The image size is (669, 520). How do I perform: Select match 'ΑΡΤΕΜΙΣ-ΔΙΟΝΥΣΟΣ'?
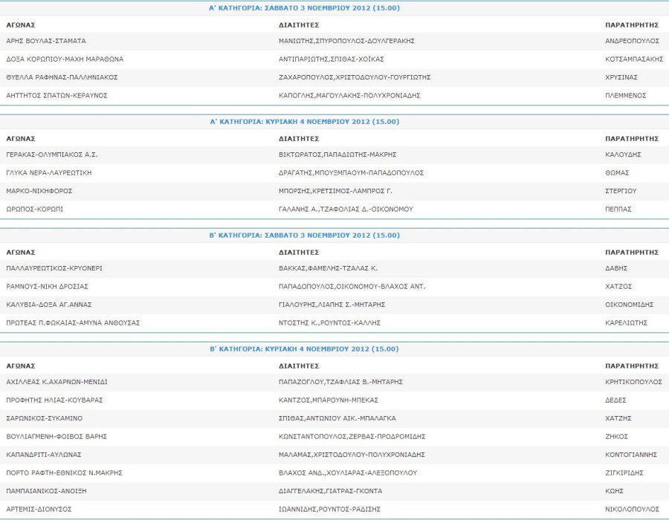tap(39, 510)
